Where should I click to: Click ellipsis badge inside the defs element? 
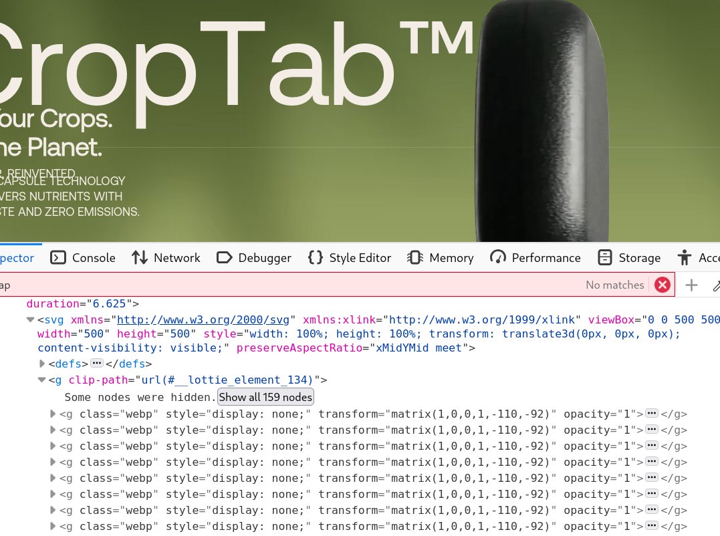[96, 364]
